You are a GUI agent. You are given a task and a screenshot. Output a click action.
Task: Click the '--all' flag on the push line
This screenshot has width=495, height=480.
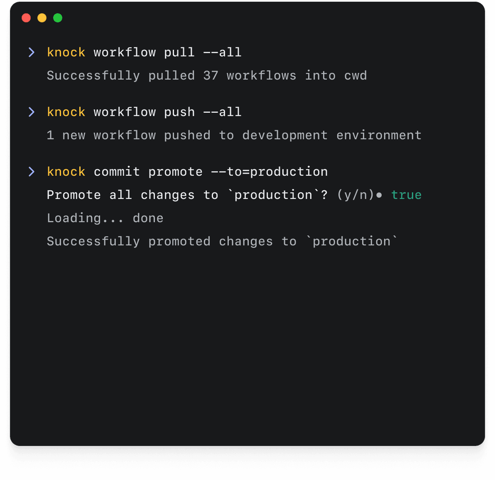tap(222, 112)
